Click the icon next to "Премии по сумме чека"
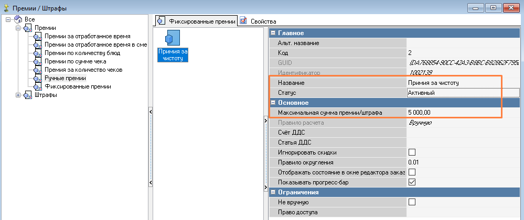The width and height of the screenshot is (524, 220). pyautogui.click(x=37, y=61)
